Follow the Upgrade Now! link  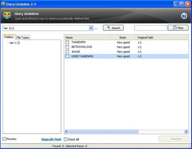coord(51,139)
